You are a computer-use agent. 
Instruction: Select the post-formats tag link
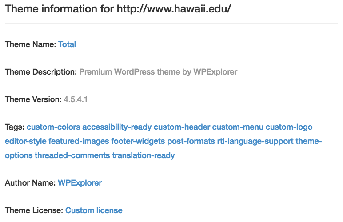(x=191, y=141)
